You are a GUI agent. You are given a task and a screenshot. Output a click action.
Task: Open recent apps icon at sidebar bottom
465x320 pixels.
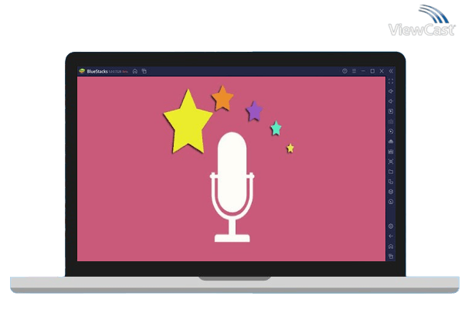pyautogui.click(x=391, y=256)
